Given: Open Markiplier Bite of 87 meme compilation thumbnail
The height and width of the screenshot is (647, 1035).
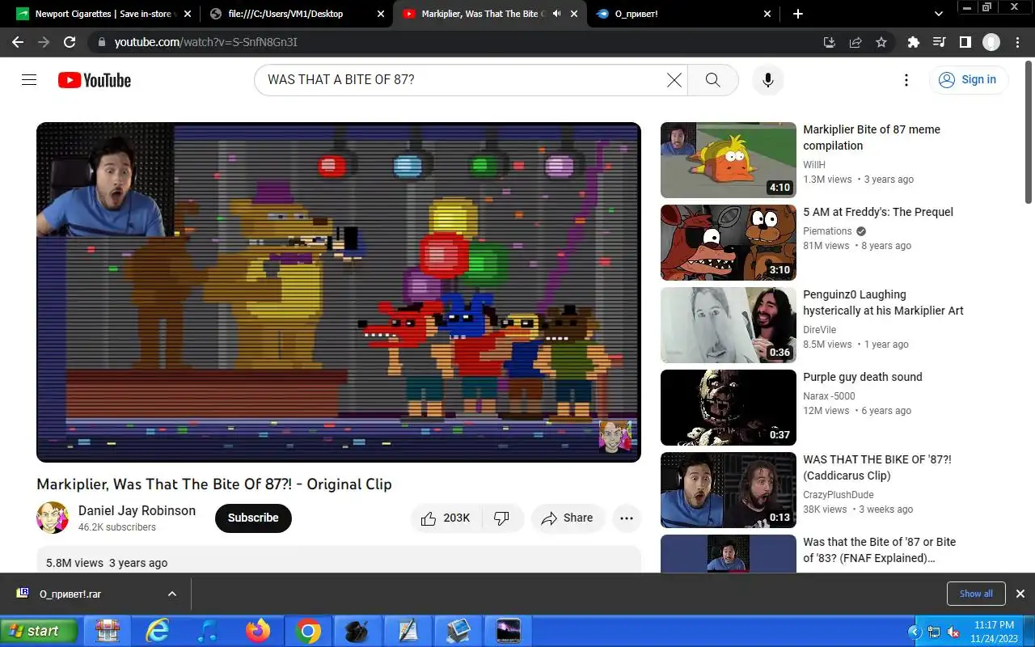Looking at the screenshot, I should (x=729, y=160).
